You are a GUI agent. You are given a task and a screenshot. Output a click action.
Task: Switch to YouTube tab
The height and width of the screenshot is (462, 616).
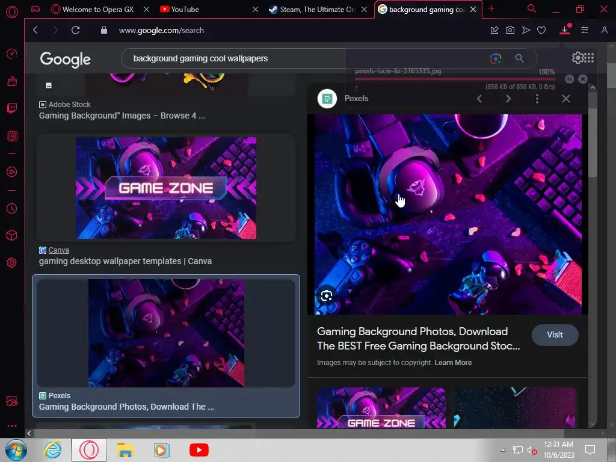pyautogui.click(x=179, y=9)
